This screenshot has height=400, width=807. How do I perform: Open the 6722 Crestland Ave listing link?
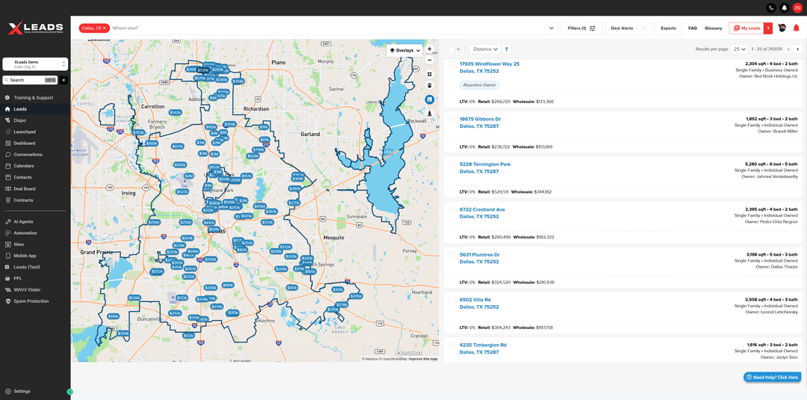[482, 209]
